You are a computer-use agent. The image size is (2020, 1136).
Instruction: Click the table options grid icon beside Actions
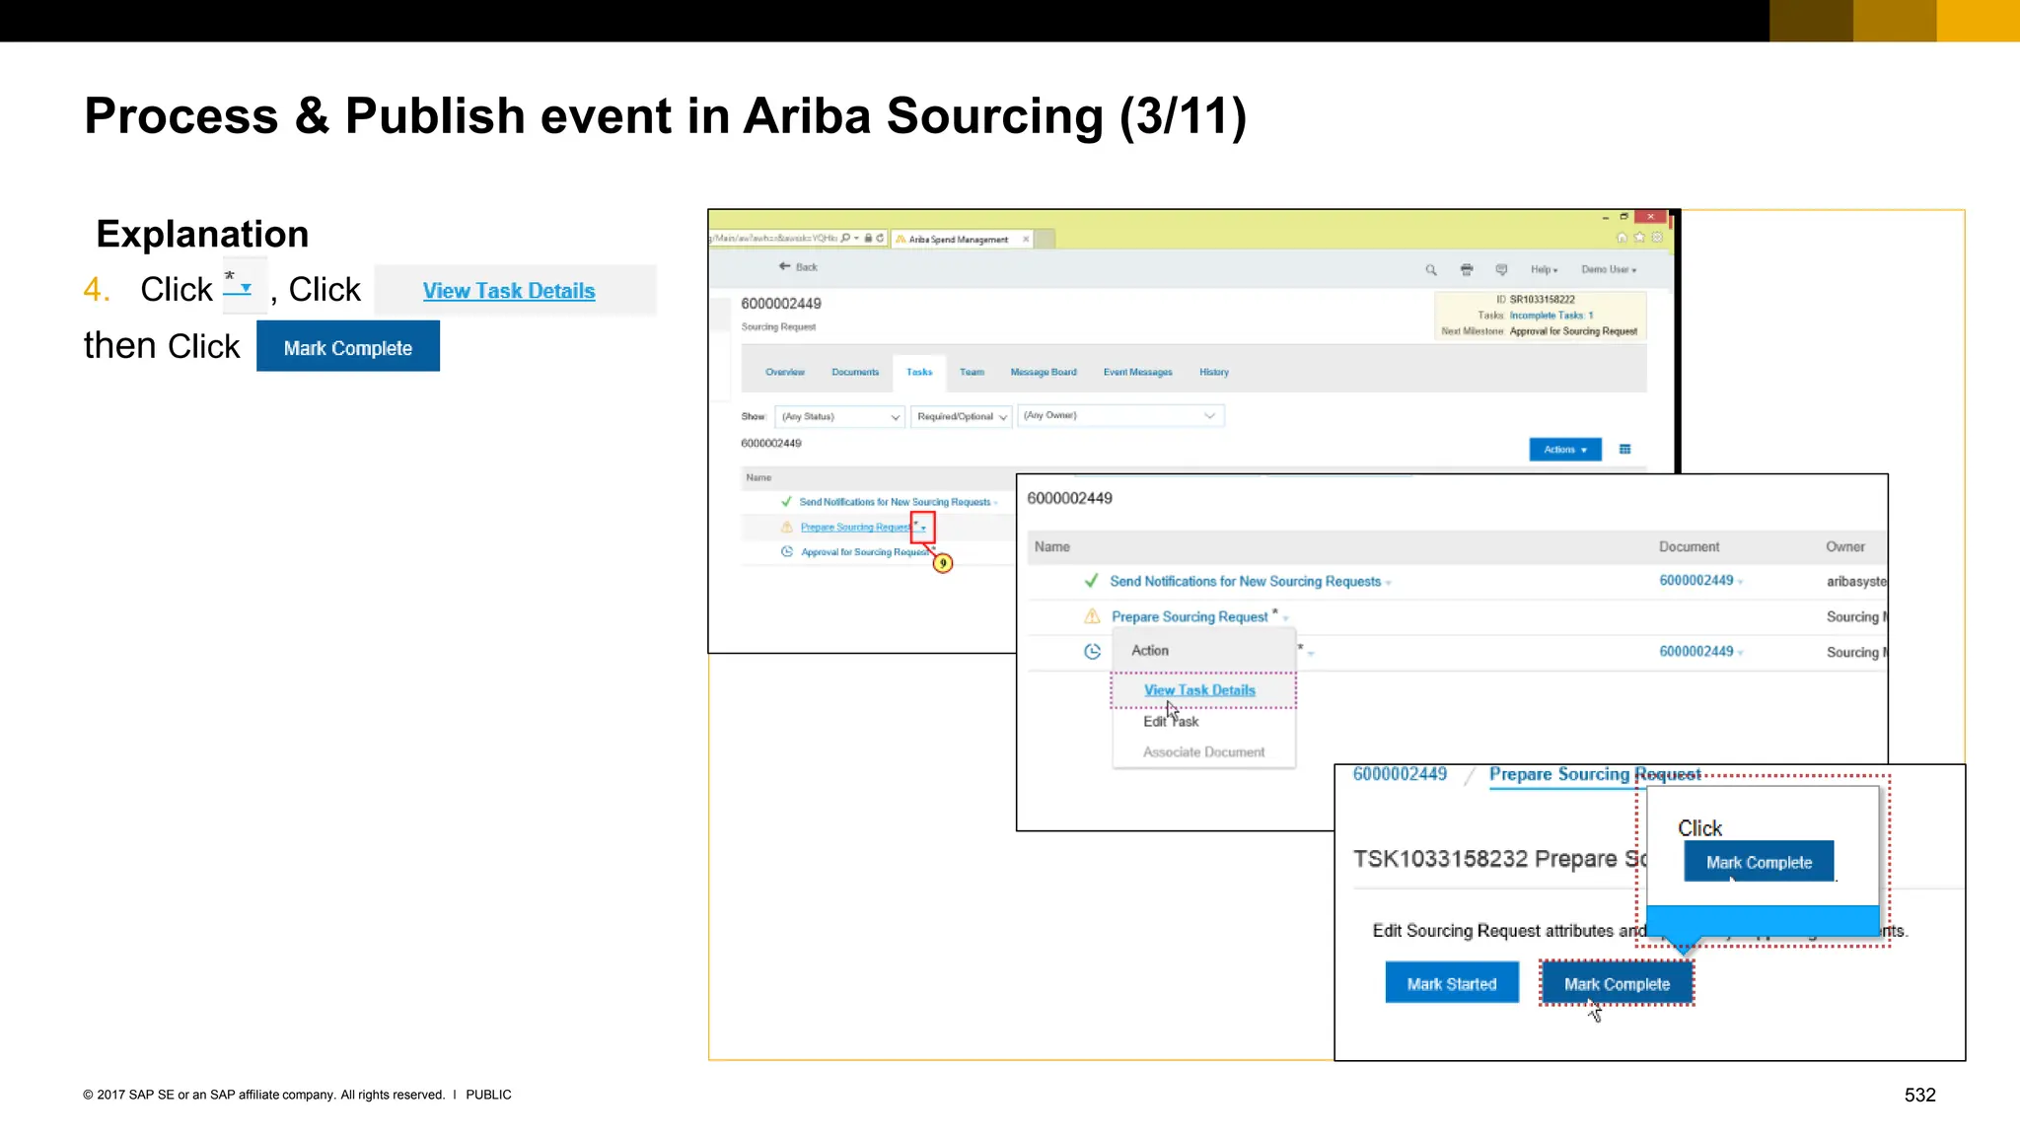point(1624,450)
